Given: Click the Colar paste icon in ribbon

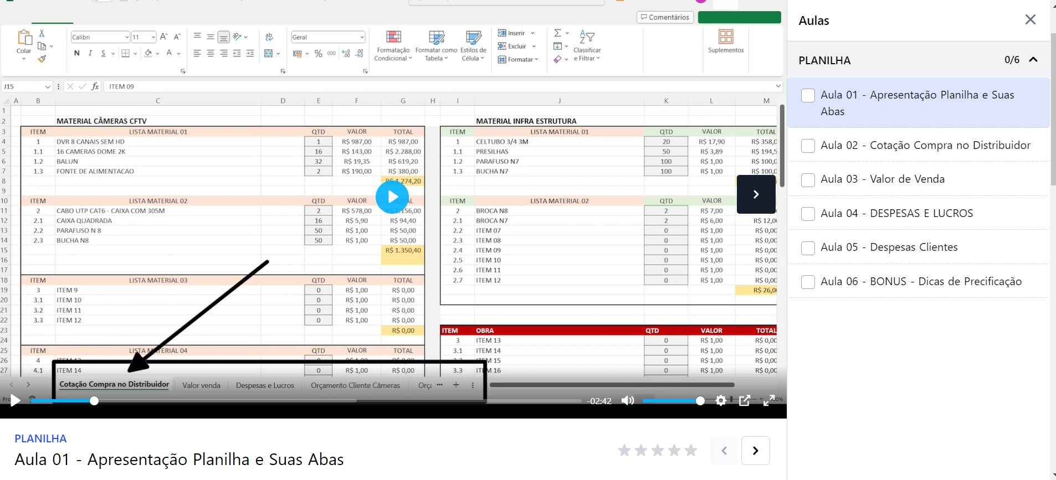Looking at the screenshot, I should (x=24, y=38).
